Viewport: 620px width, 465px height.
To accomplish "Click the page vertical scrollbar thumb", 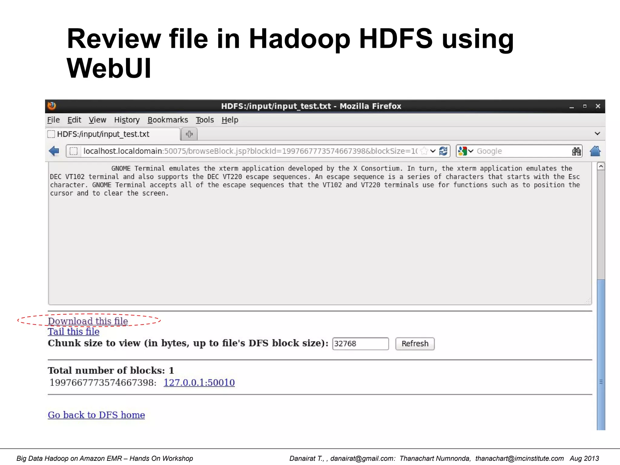I will click(x=601, y=354).
